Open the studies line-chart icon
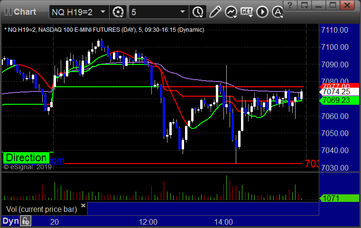 [231, 12]
